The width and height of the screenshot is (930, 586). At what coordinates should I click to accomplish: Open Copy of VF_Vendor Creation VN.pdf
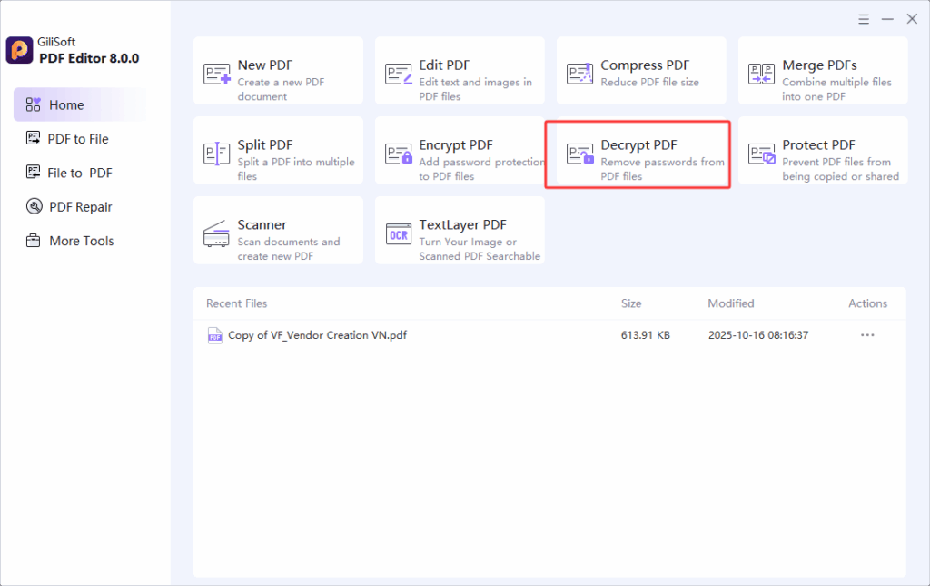click(x=317, y=335)
